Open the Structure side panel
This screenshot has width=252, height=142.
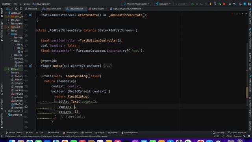[x=2, y=89]
